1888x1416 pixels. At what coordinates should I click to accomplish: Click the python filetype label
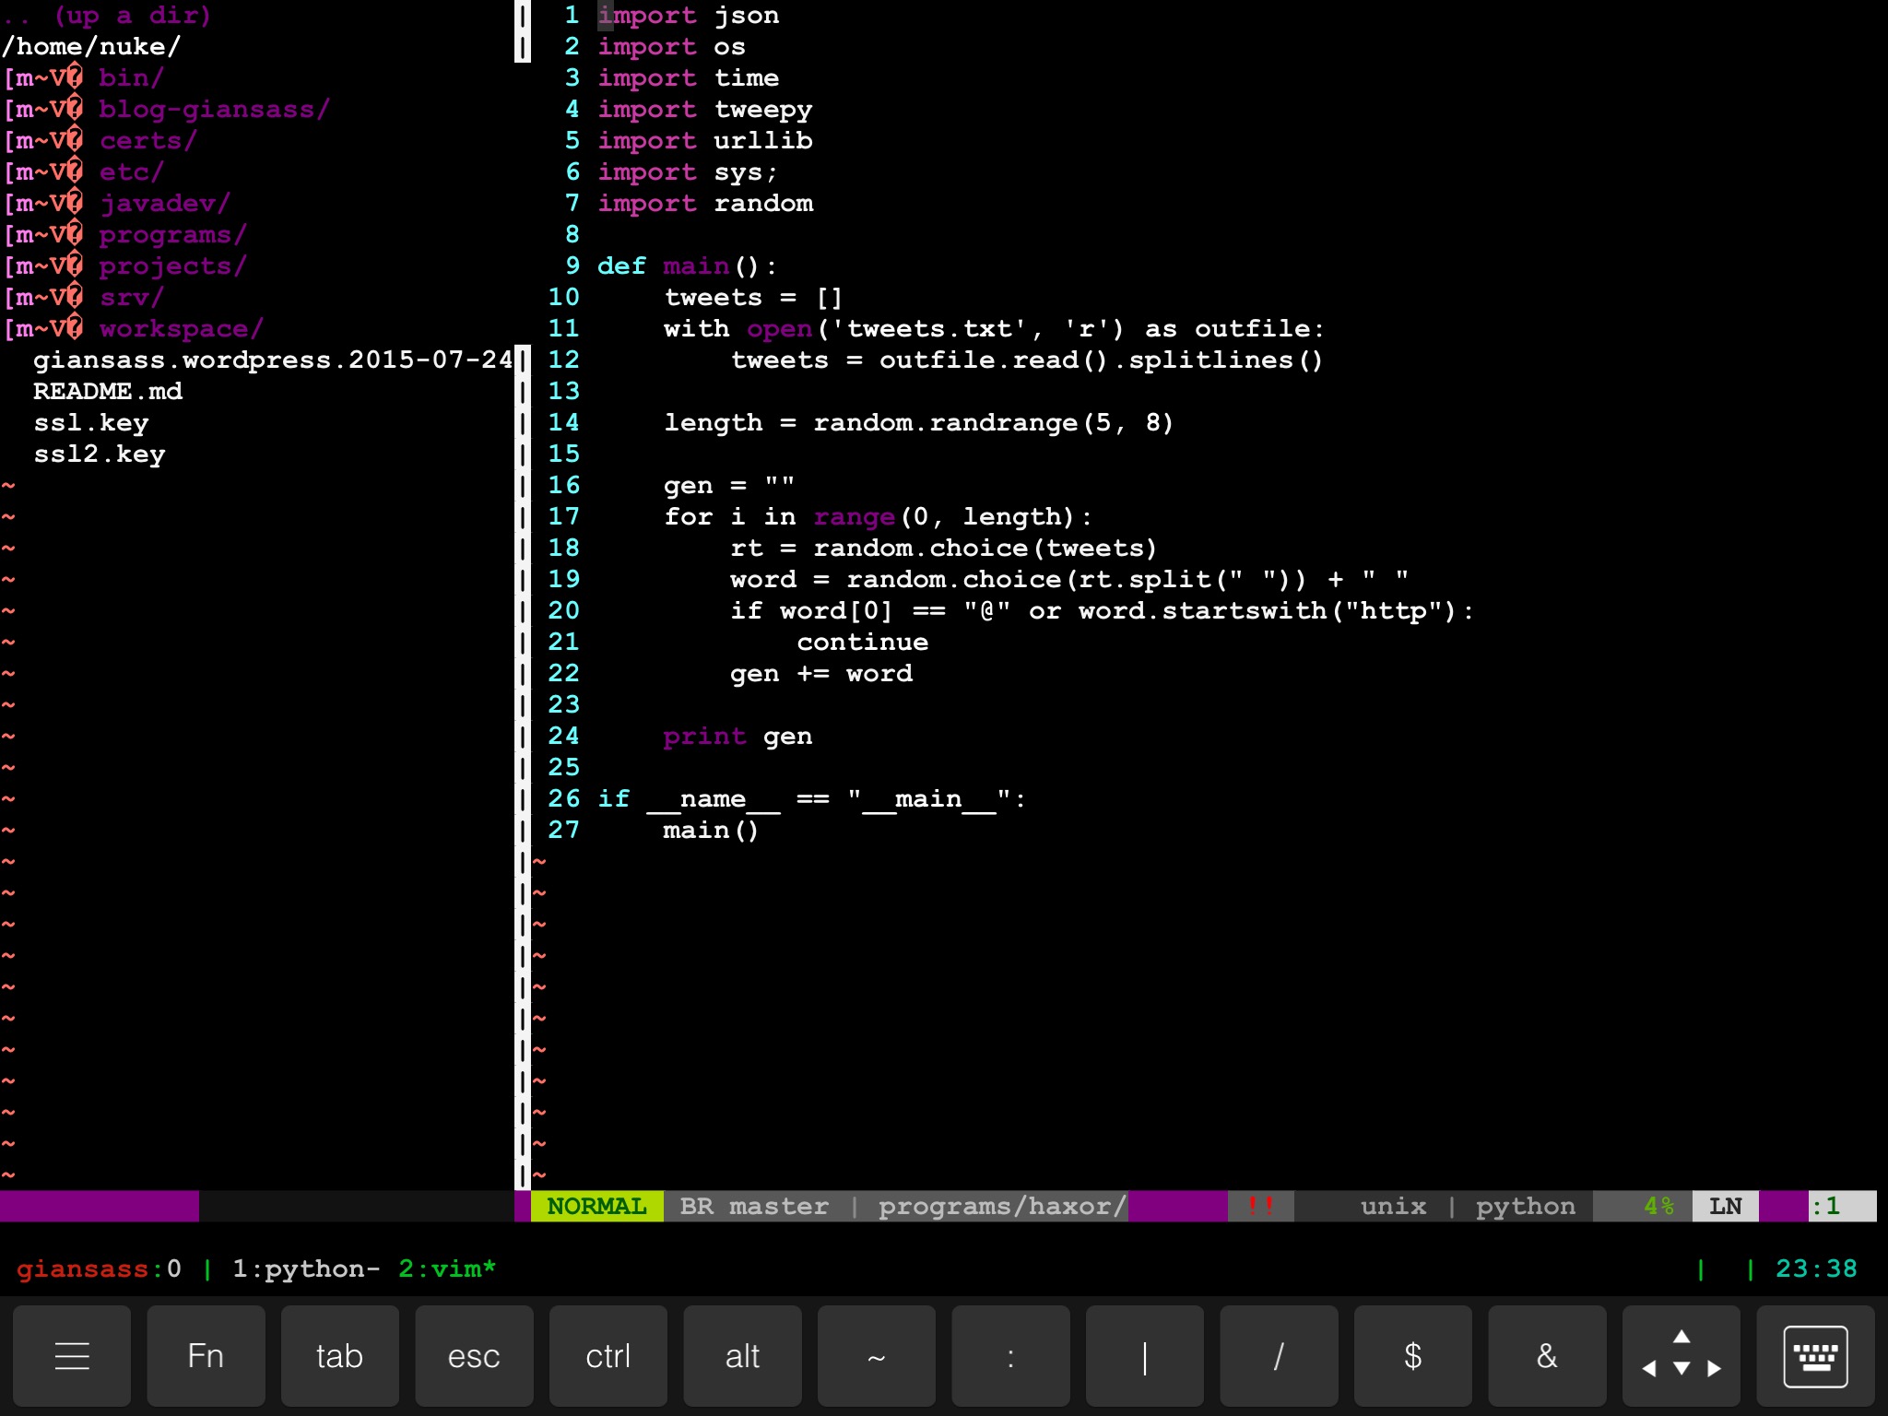point(1526,1207)
